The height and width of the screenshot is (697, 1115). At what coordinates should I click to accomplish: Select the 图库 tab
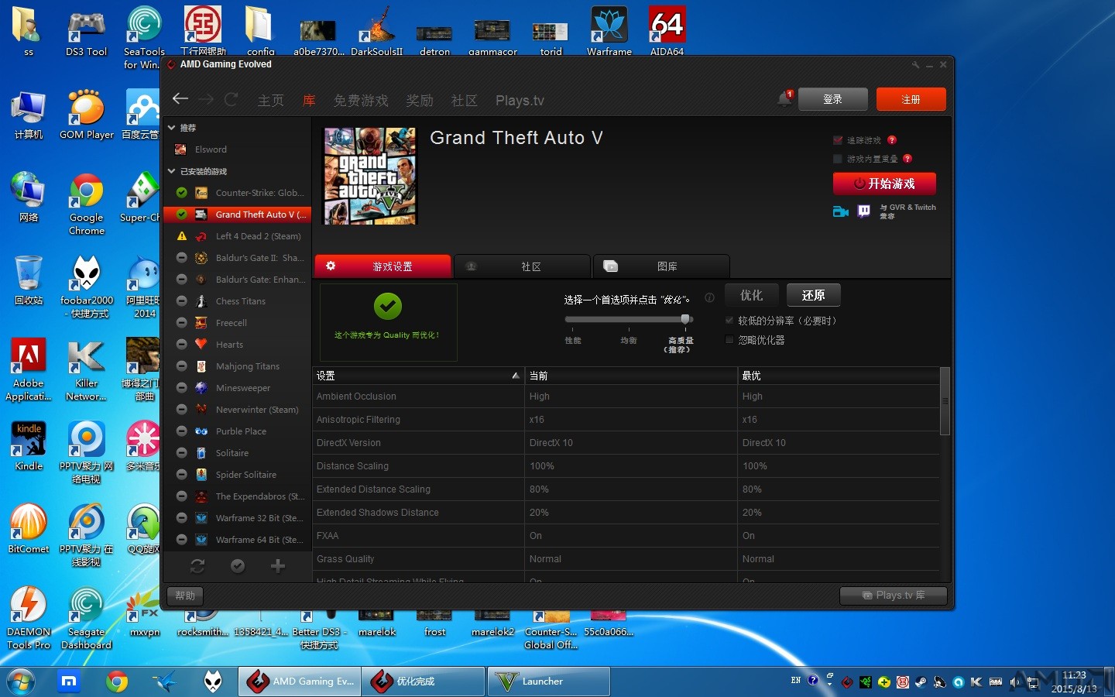pos(661,266)
